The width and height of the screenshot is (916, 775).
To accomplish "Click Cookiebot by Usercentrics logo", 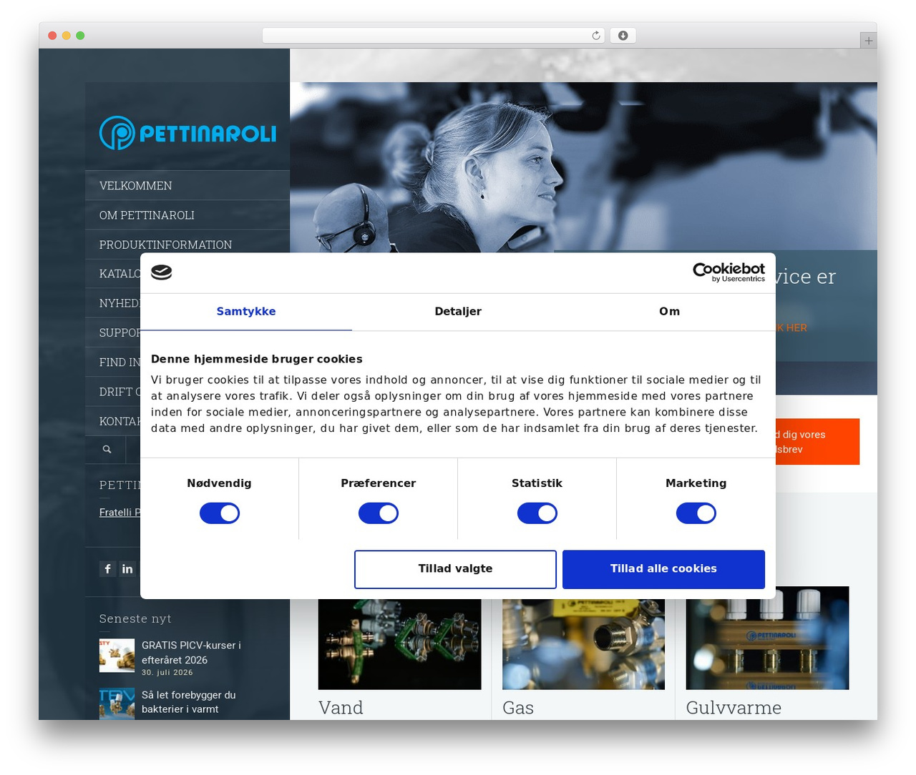I will pos(729,272).
